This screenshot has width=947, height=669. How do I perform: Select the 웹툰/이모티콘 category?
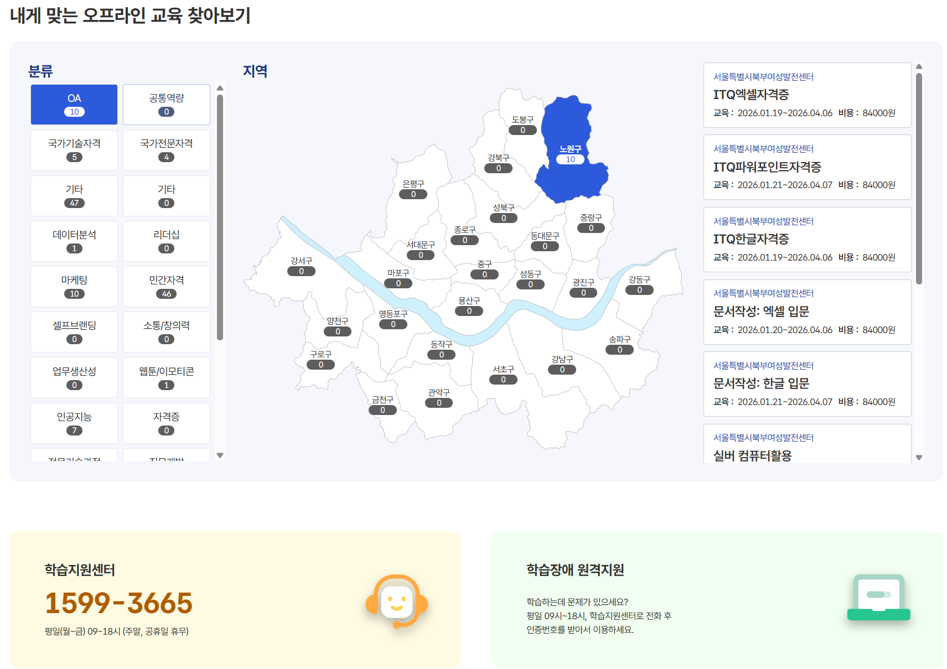point(167,378)
